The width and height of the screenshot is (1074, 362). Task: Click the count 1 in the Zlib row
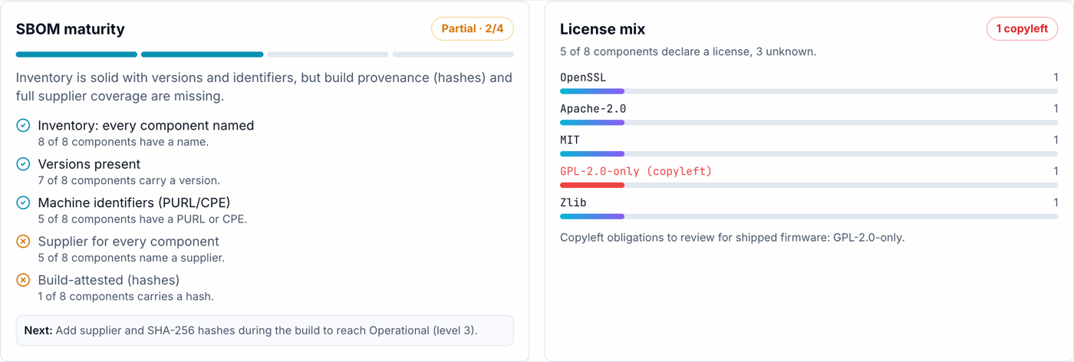pos(1056,202)
